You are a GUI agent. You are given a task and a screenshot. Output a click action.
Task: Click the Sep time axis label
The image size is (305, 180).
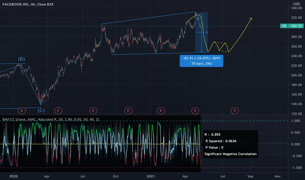250,176
